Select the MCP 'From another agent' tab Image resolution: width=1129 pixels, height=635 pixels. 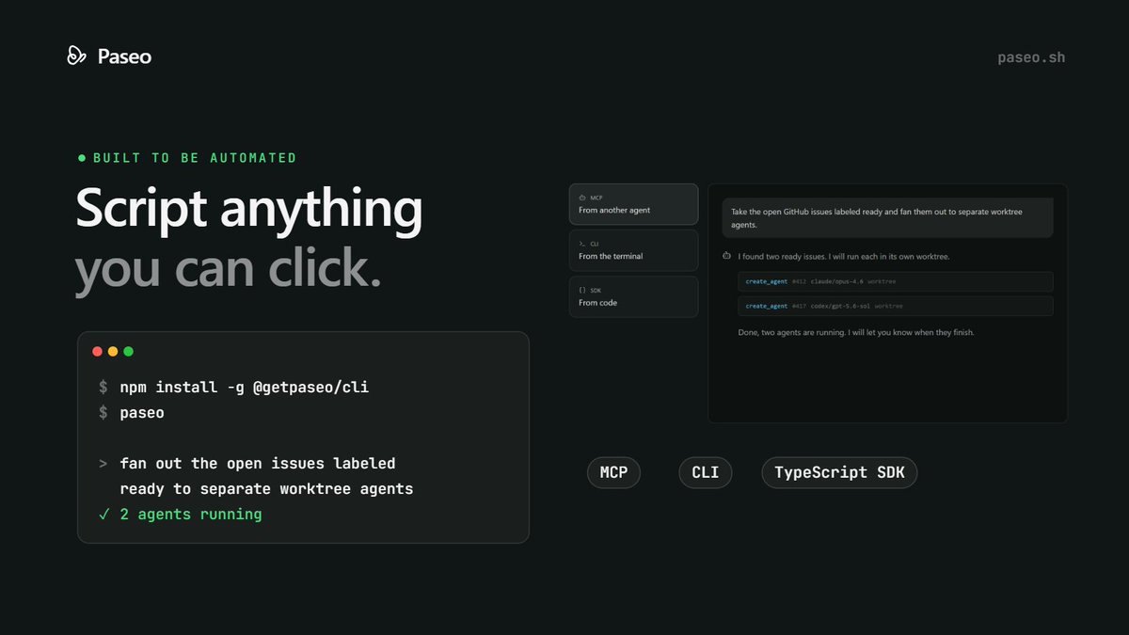pyautogui.click(x=633, y=203)
